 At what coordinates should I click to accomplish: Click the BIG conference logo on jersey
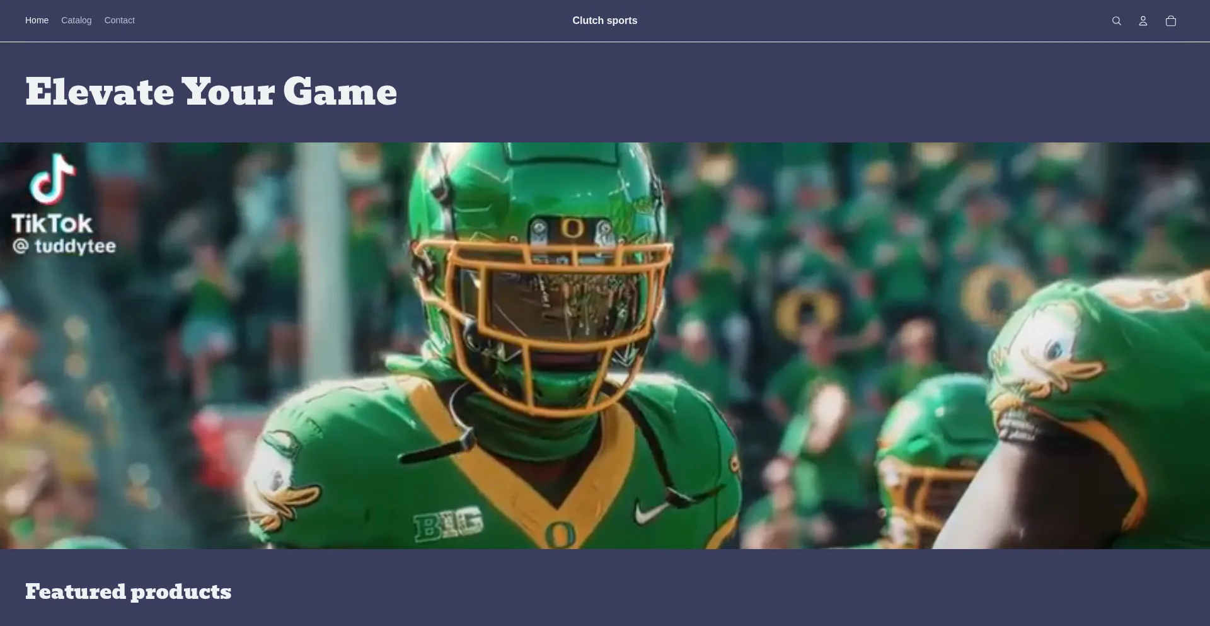tap(449, 525)
